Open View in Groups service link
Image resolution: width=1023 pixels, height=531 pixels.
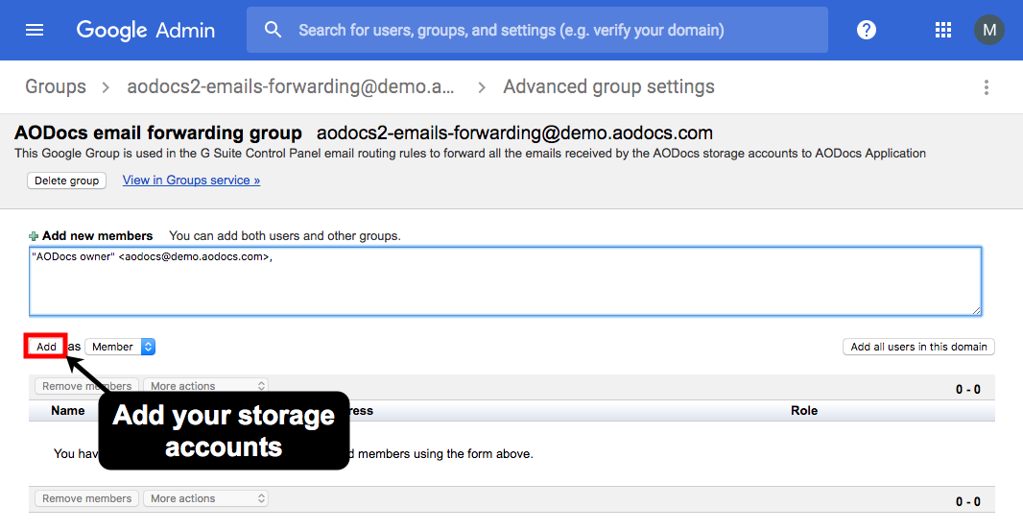[191, 181]
